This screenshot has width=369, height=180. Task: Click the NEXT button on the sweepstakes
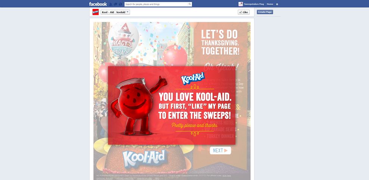tap(220, 151)
